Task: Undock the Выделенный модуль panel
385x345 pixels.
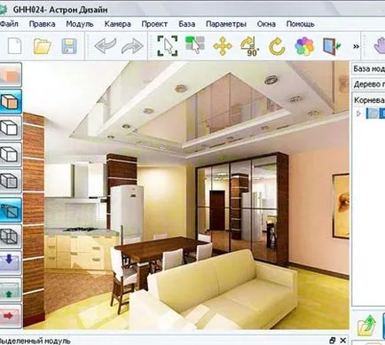Action: click(x=332, y=341)
